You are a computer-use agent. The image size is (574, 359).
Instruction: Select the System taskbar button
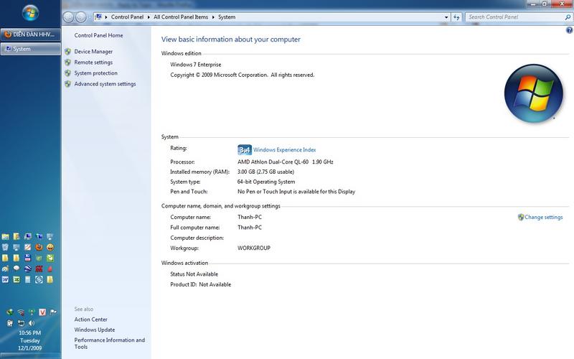click(30, 49)
